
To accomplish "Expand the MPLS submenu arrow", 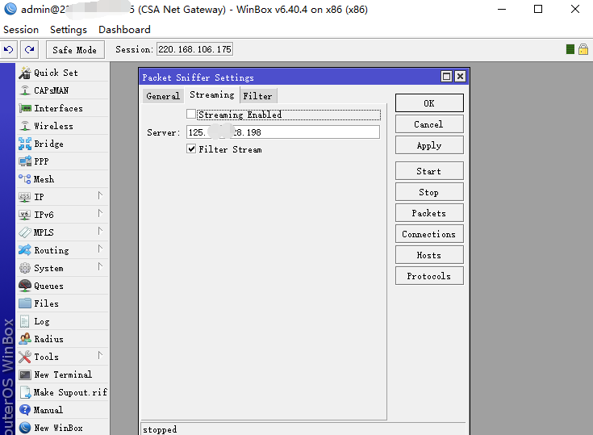I will pyautogui.click(x=100, y=231).
